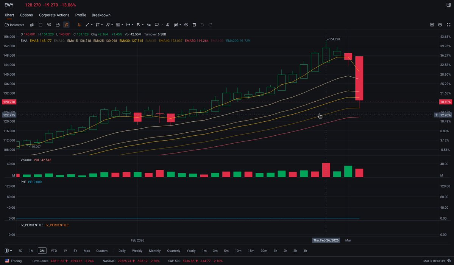Select the trend line drawing tool

coord(87,25)
